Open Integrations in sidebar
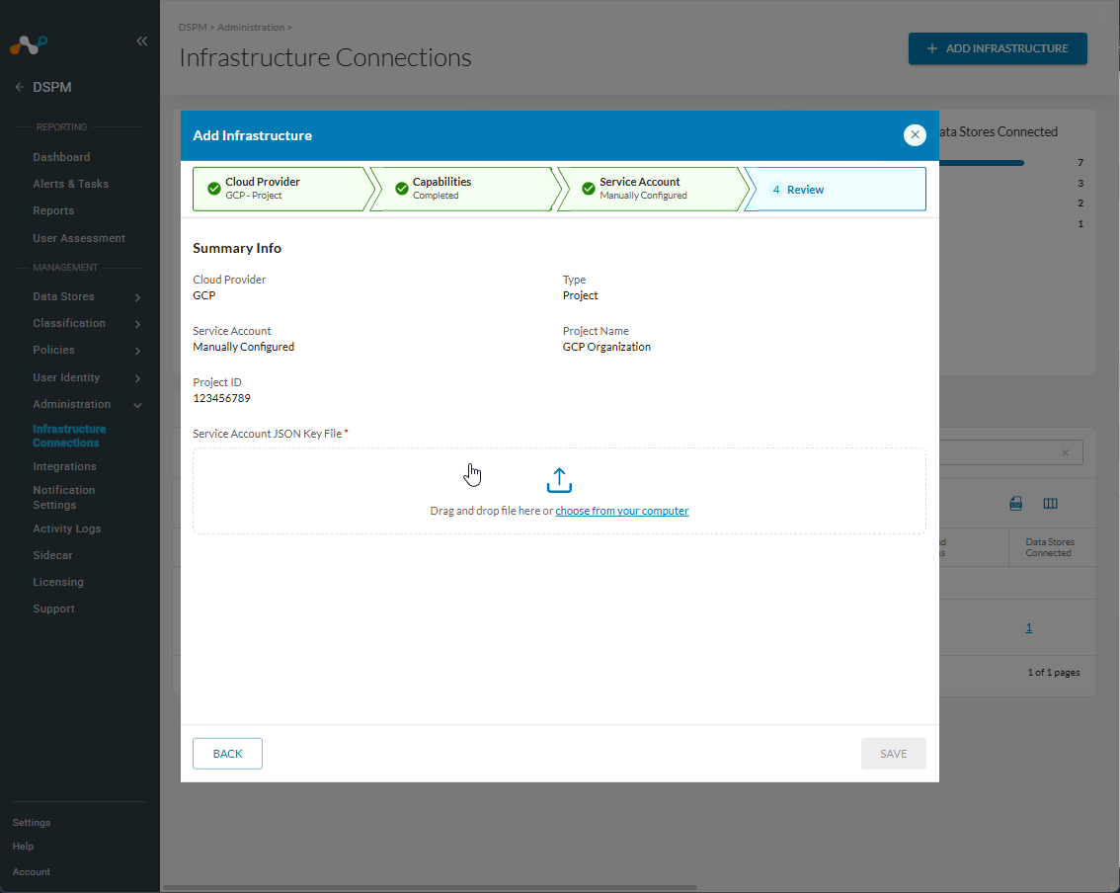Screen dimensions: 1120x893 [64, 466]
